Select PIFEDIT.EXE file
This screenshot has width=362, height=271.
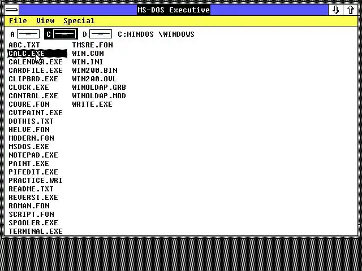(x=33, y=172)
